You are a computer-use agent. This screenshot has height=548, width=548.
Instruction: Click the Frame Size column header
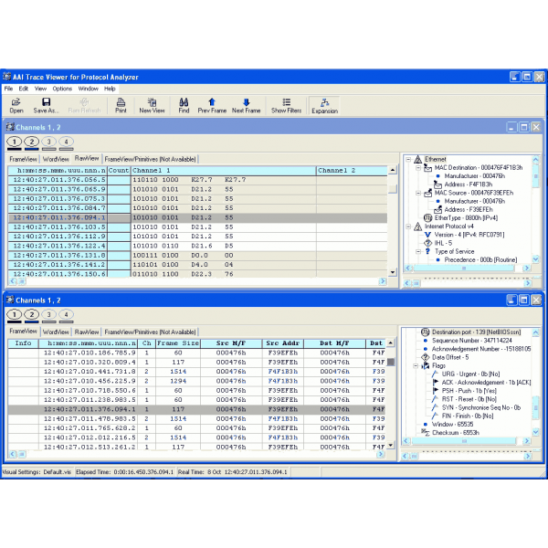pos(178,343)
